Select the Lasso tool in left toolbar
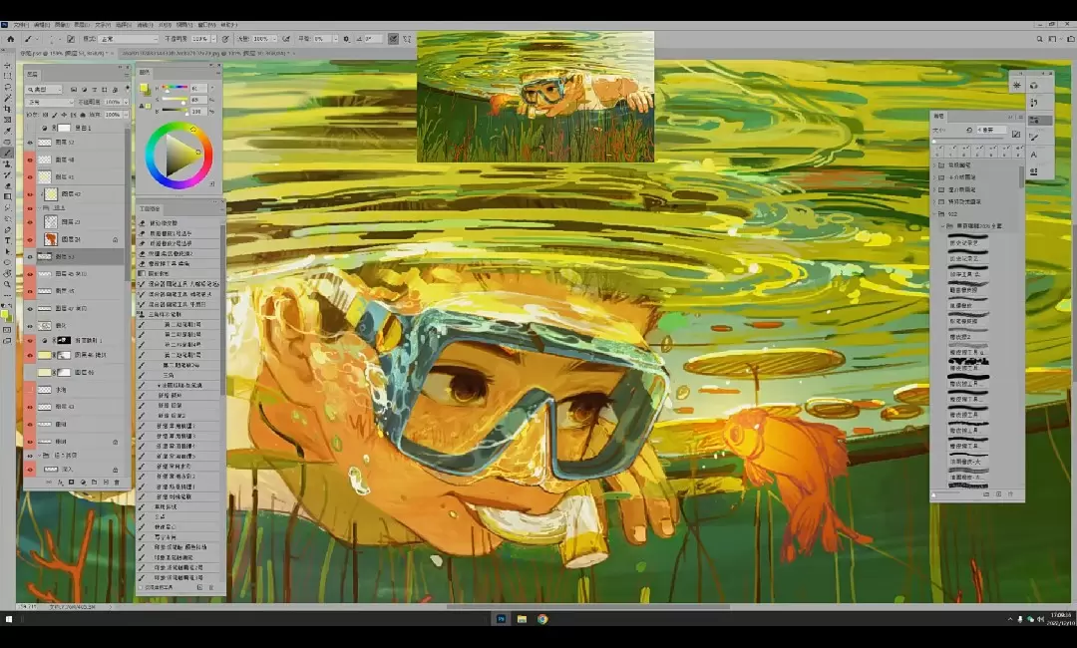The width and height of the screenshot is (1077, 648). [8, 87]
